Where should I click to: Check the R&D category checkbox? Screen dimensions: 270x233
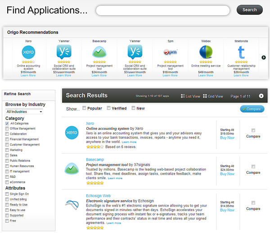click(7, 177)
